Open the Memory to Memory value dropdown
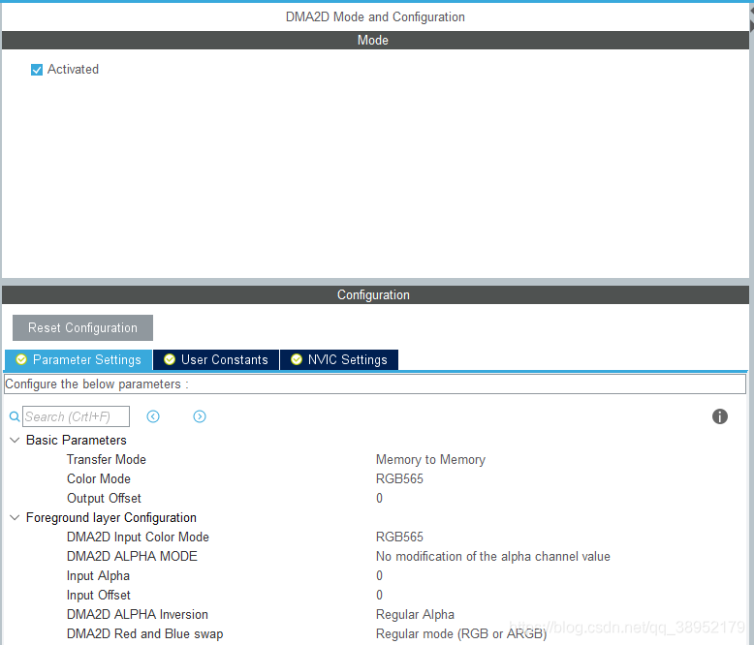This screenshot has width=754, height=645. click(x=430, y=459)
